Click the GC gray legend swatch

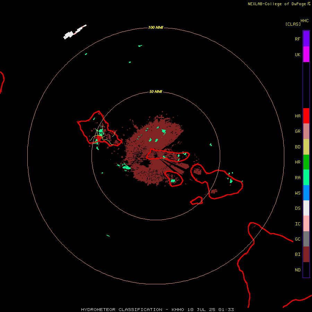tap(306, 239)
